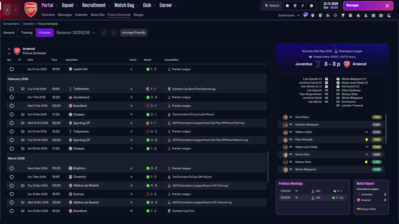Select the Leeds Utd fixture radio button

tap(12, 69)
